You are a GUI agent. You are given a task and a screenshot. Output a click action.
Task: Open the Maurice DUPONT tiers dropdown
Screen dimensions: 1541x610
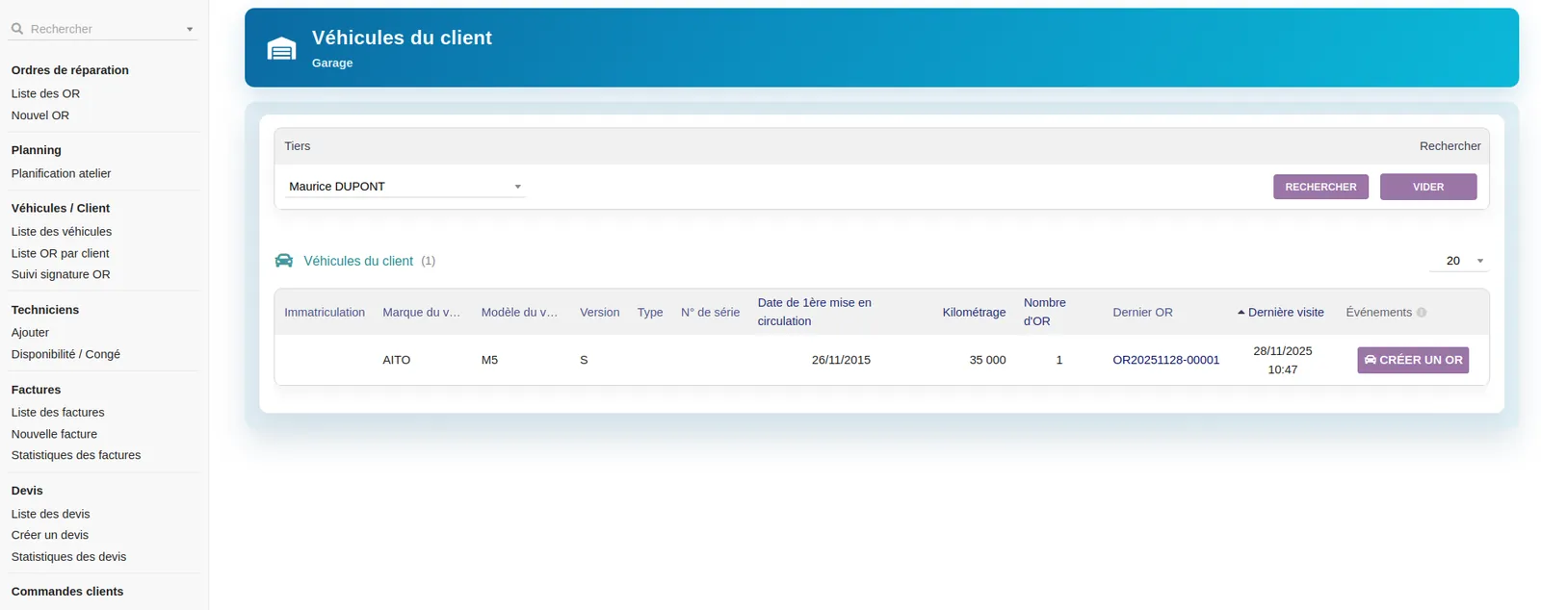[405, 187]
